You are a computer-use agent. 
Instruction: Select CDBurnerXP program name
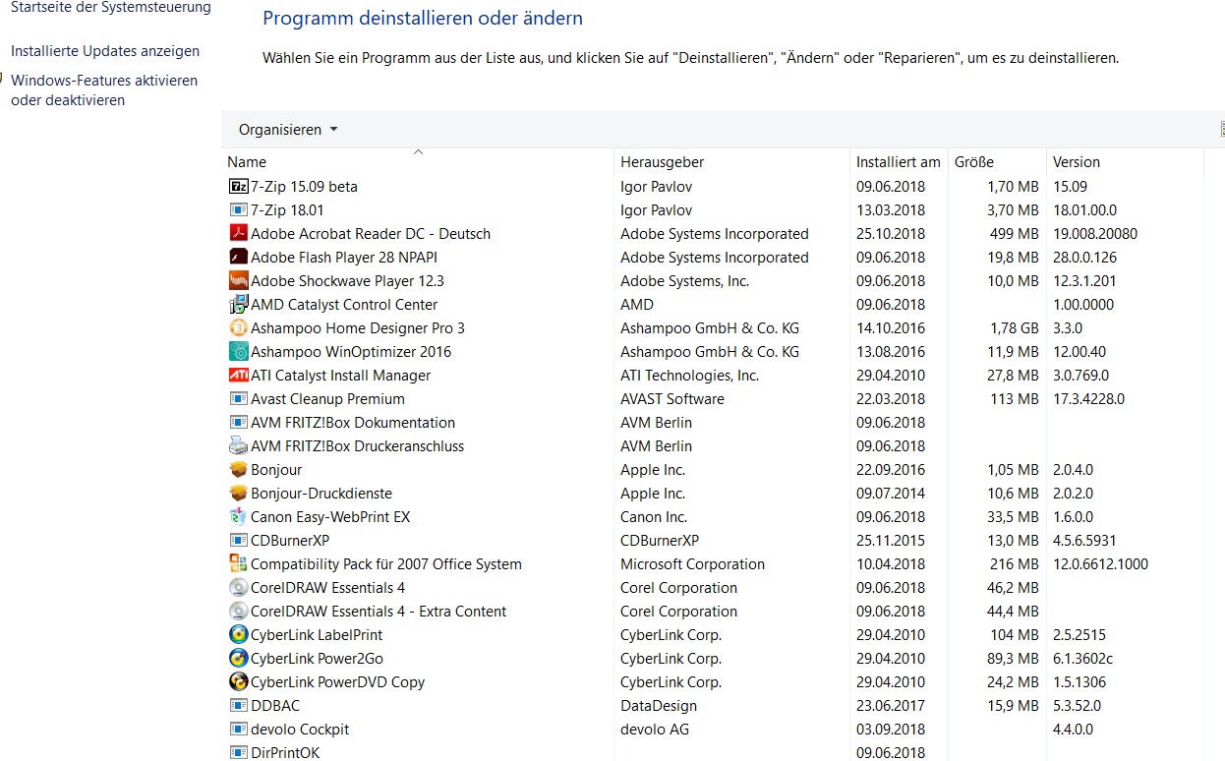[x=290, y=540]
